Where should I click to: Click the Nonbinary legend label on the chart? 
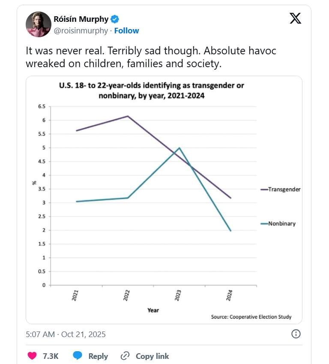281,223
